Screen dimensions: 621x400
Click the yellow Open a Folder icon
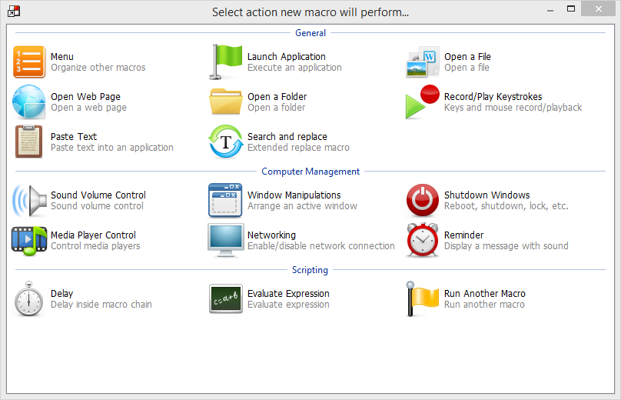coord(225,102)
